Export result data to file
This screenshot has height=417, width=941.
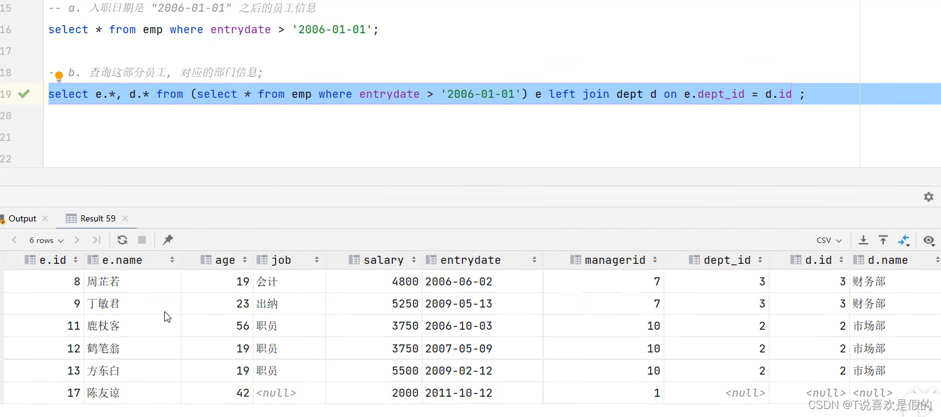coord(864,240)
